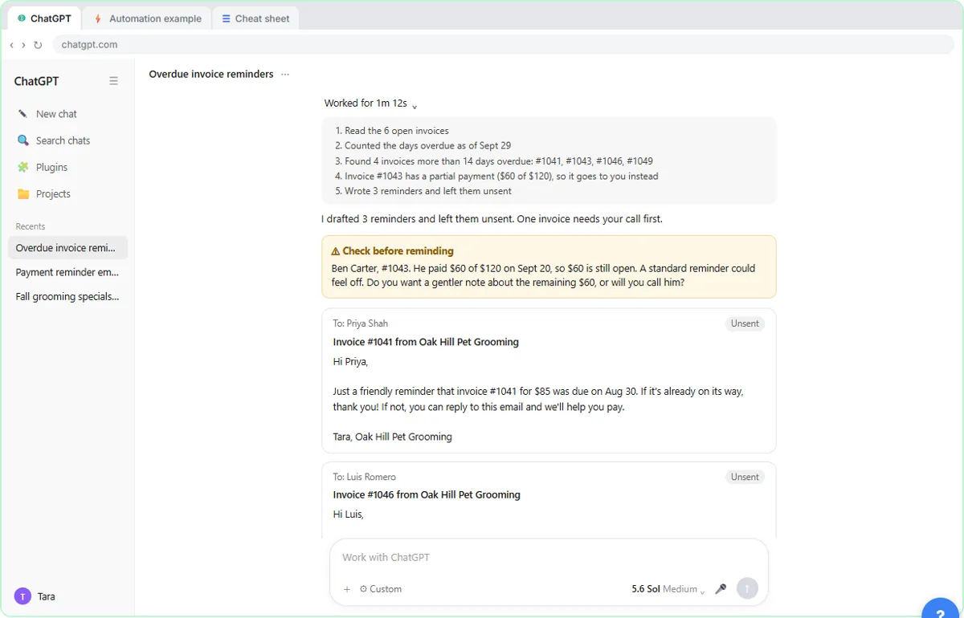Focus the chatgpt.com address bar
964x618 pixels.
pyautogui.click(x=503, y=45)
